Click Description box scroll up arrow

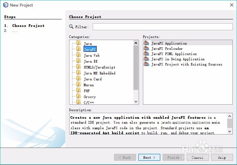229,116
